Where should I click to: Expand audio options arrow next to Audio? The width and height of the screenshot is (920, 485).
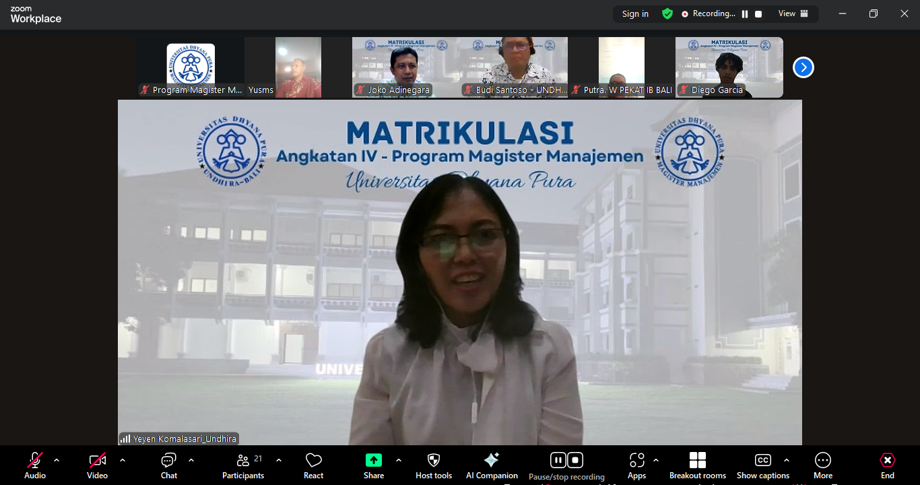57,461
